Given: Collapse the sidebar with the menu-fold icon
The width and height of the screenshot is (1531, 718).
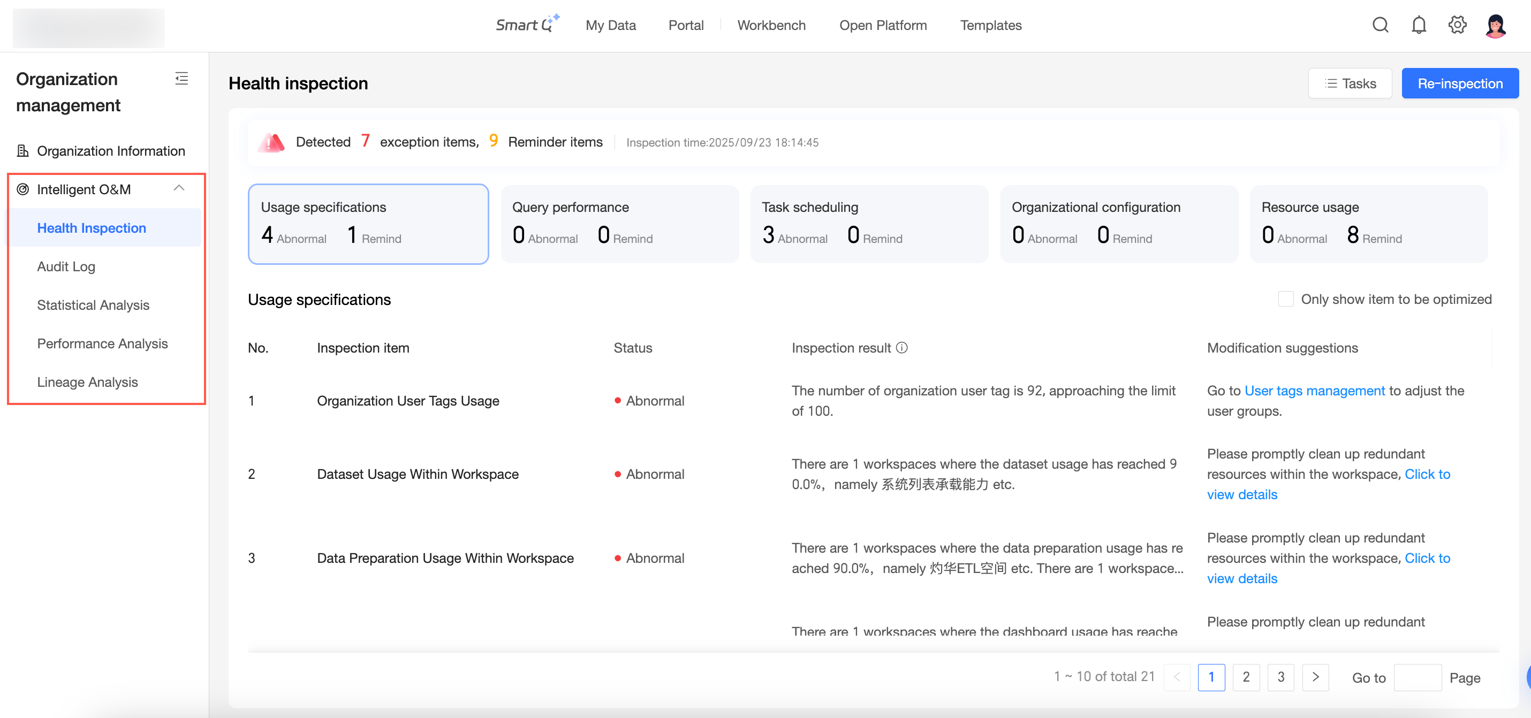Looking at the screenshot, I should click(181, 79).
